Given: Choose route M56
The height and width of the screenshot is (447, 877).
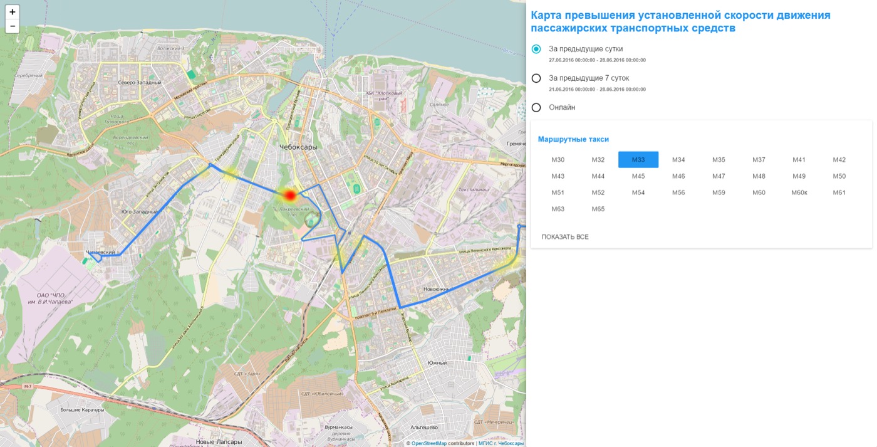Looking at the screenshot, I should [678, 192].
